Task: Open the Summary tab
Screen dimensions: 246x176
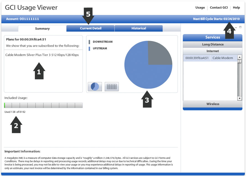Action: click(x=42, y=29)
